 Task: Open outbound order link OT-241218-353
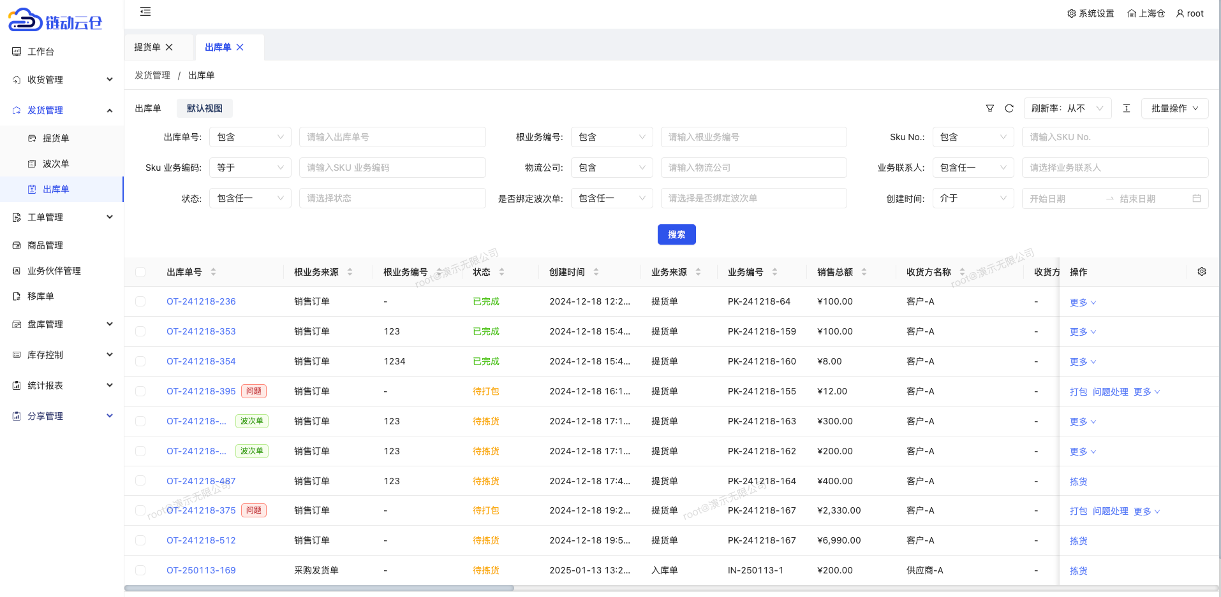pyautogui.click(x=201, y=331)
